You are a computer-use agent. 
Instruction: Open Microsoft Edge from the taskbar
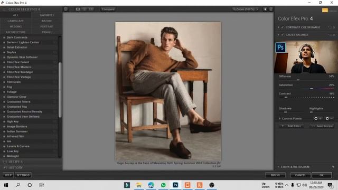[151, 185]
